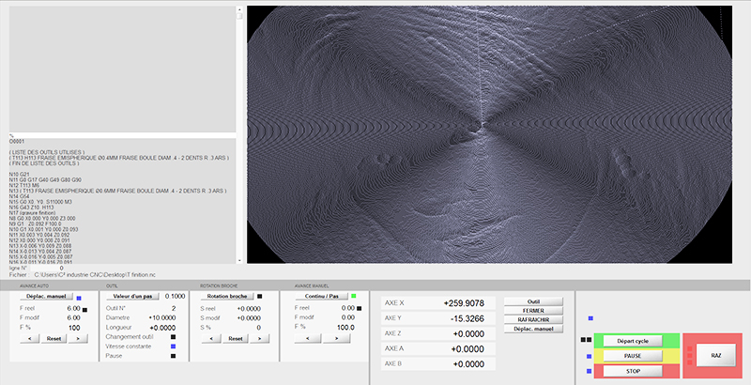Click the blue indicator next to the PAUSE button
Image resolution: width=751 pixels, height=385 pixels.
(x=590, y=356)
